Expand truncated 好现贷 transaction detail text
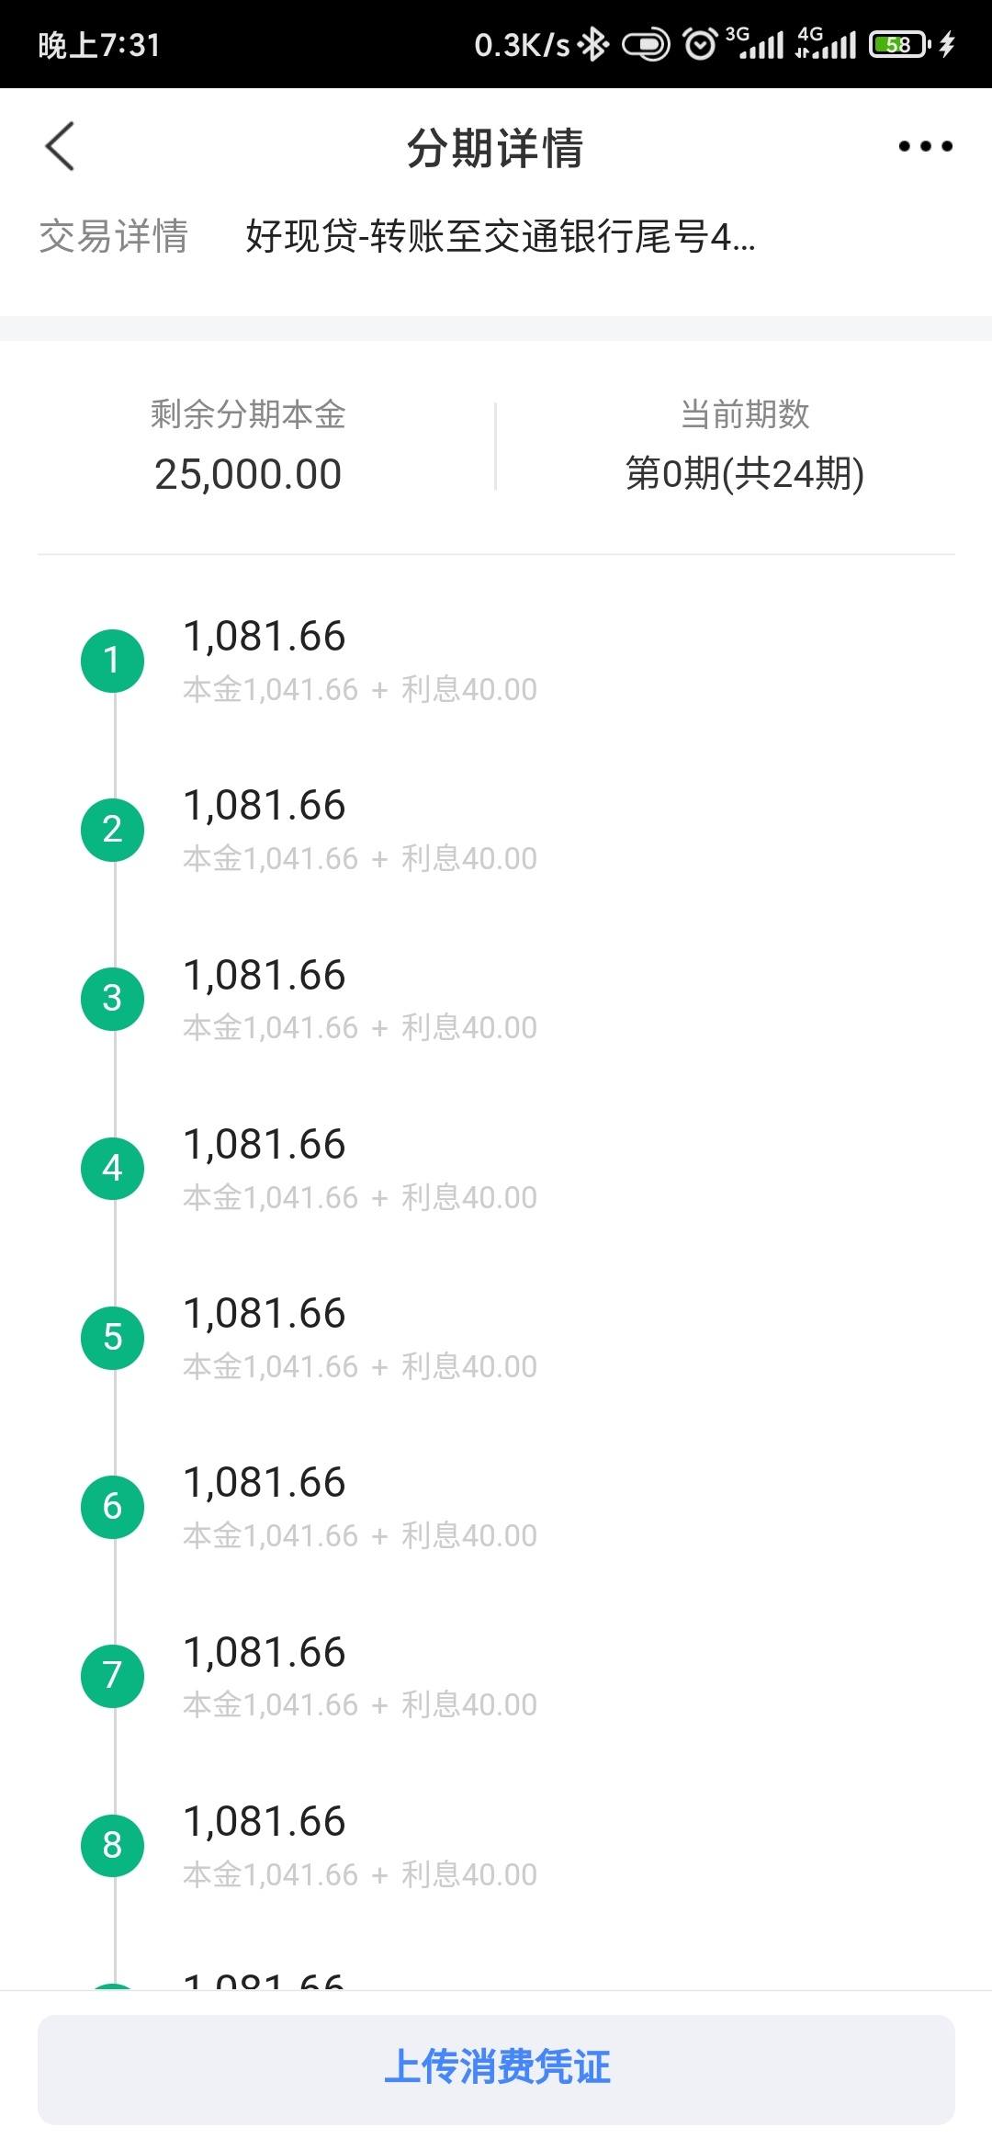 coord(501,237)
